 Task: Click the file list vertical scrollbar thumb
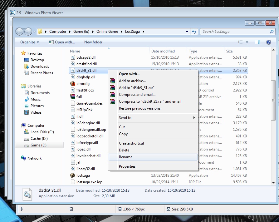point(273,100)
